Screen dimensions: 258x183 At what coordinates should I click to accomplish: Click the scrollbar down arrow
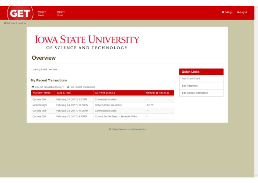point(256,176)
